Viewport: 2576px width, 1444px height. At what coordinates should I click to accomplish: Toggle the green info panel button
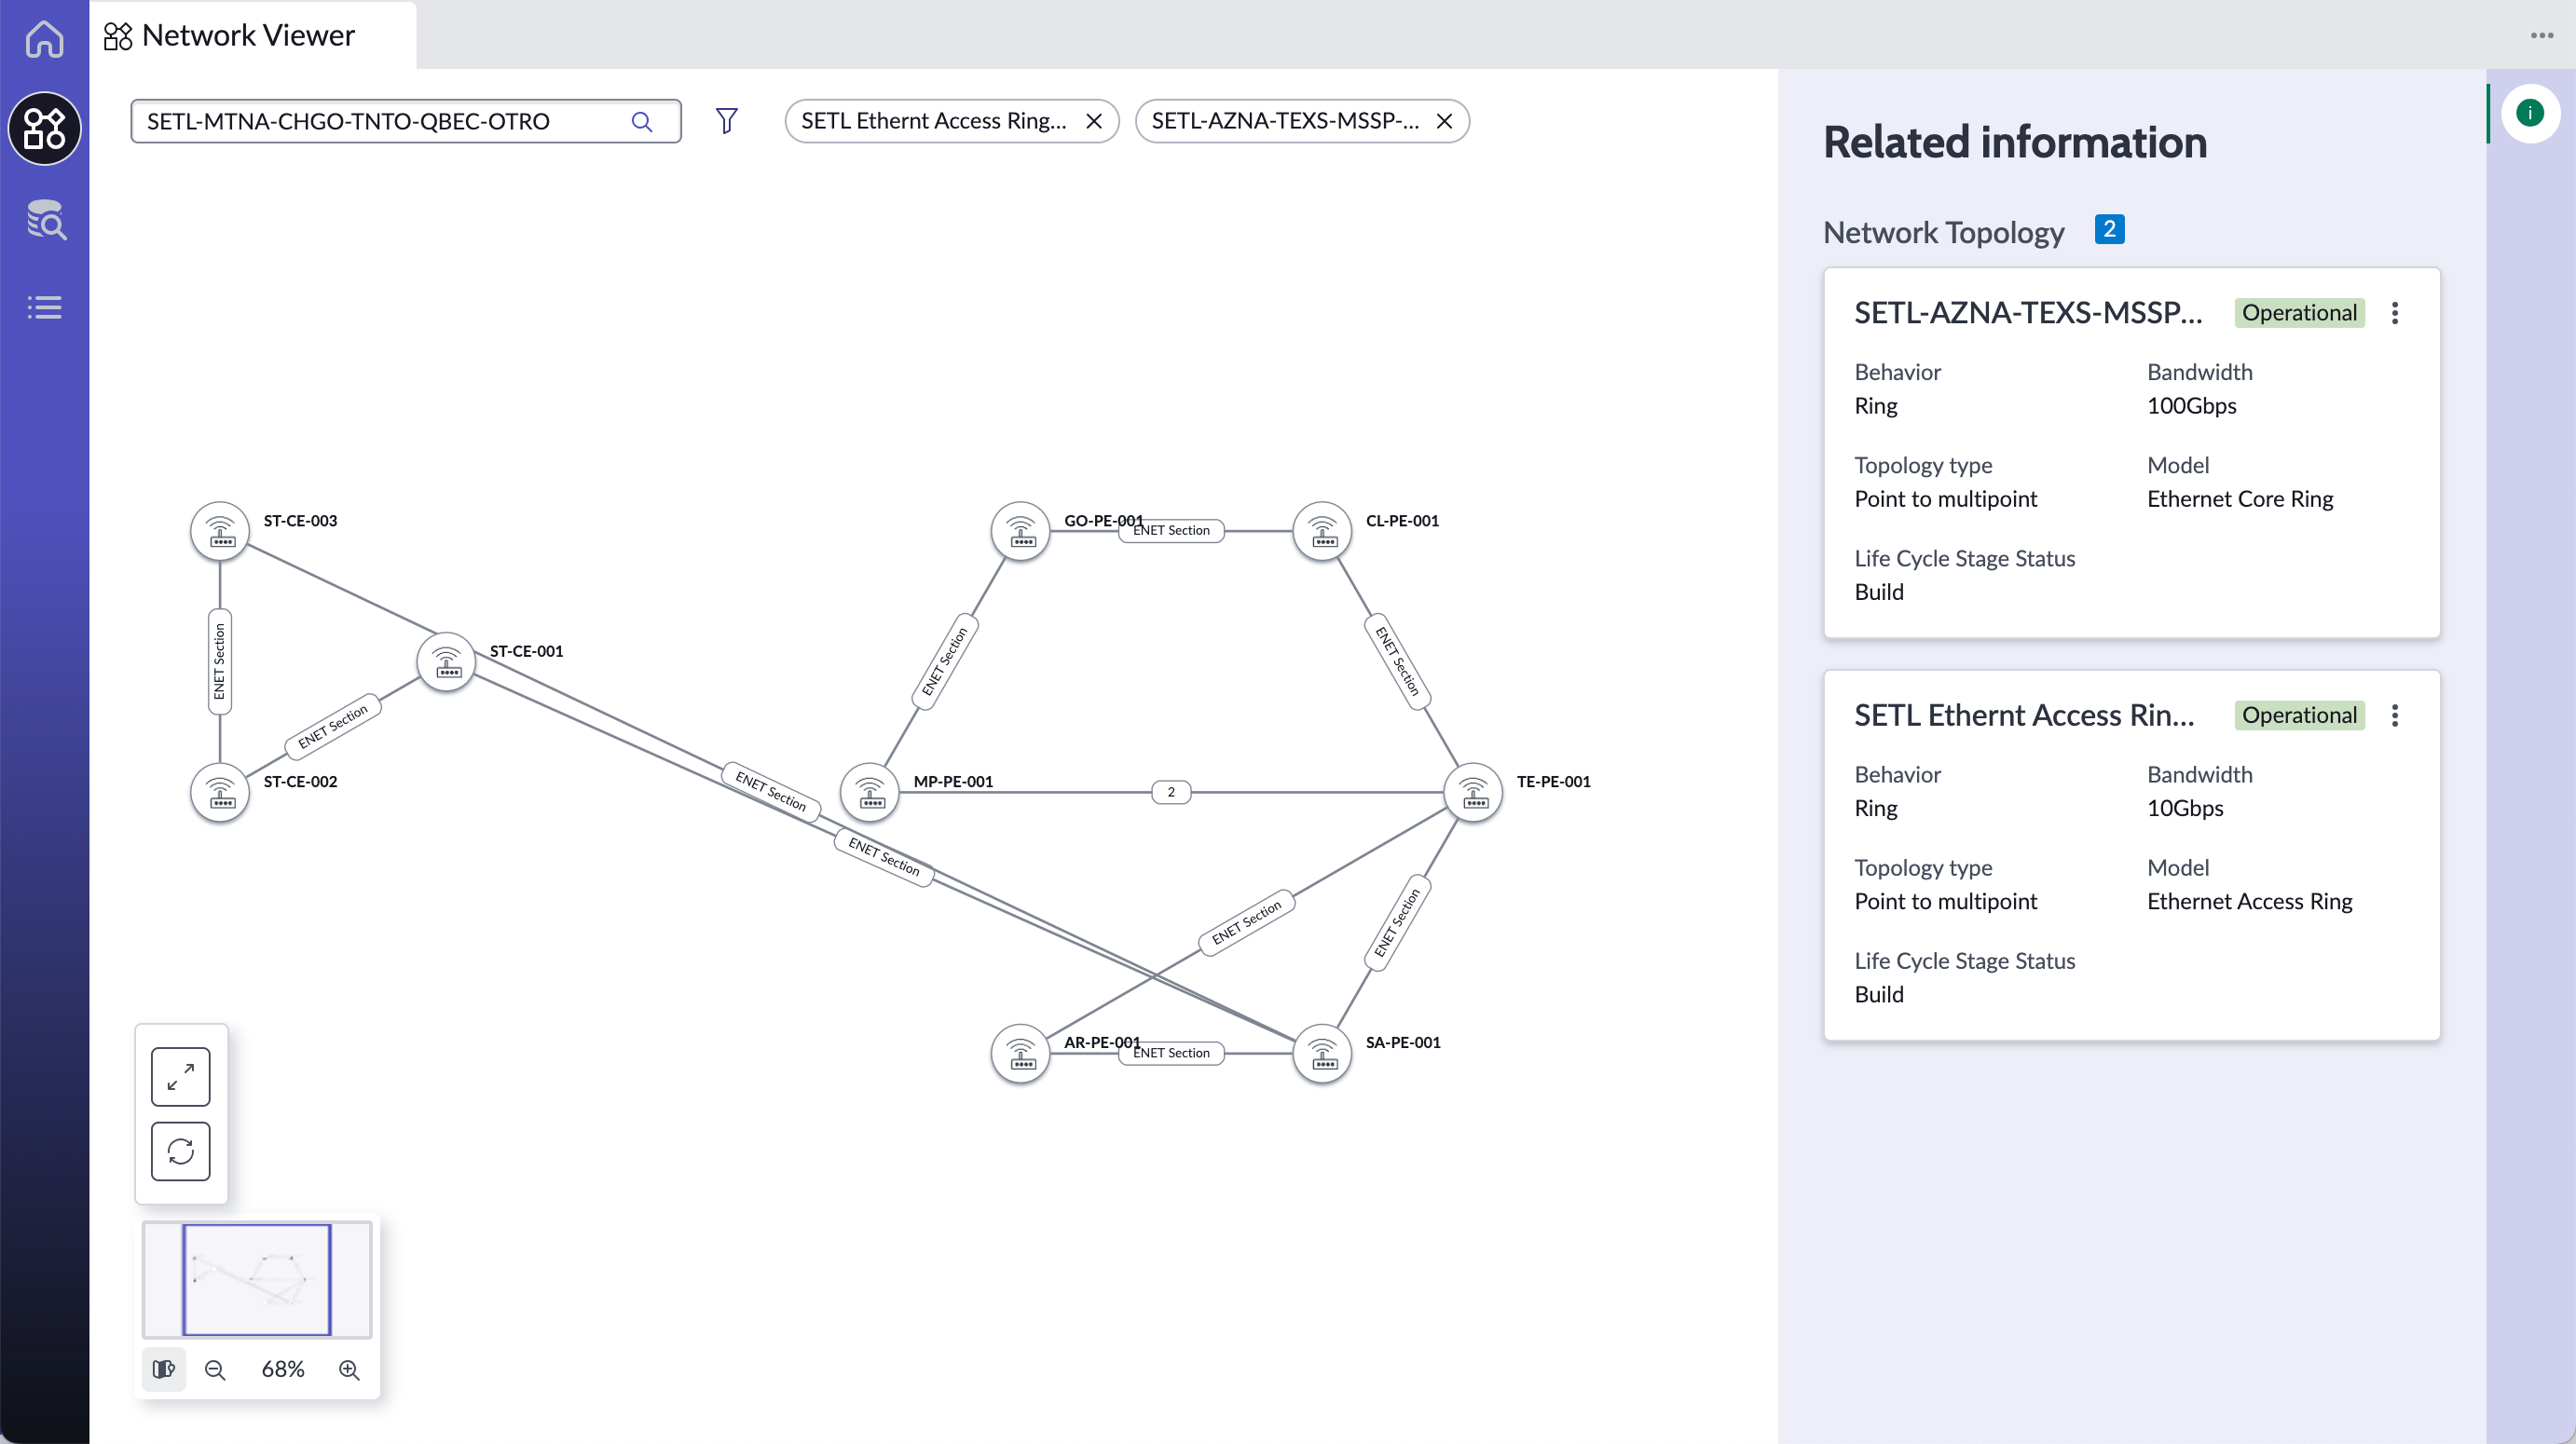tap(2530, 113)
